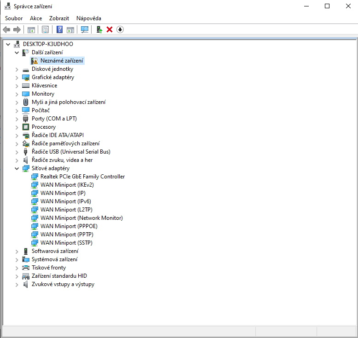Image resolution: width=358 pixels, height=338 pixels.
Task: Collapse the Síťové adaptéry category
Action: [x=17, y=168]
